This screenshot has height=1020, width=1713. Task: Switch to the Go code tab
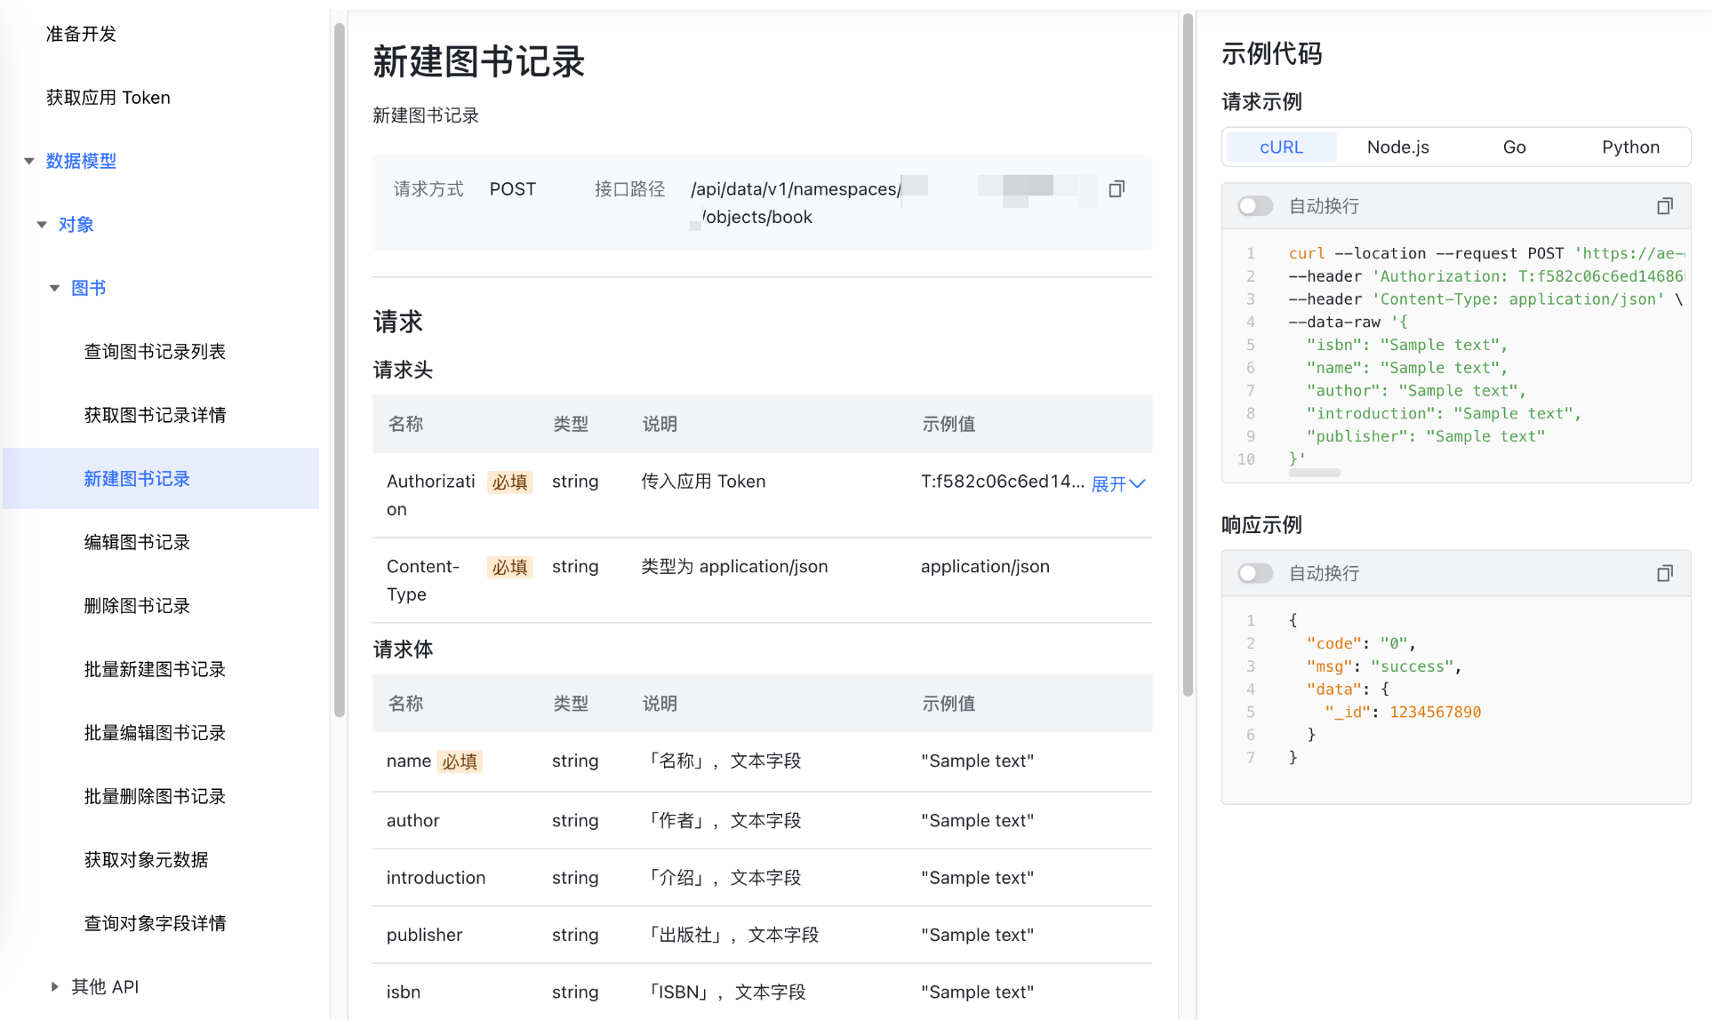pyautogui.click(x=1514, y=147)
